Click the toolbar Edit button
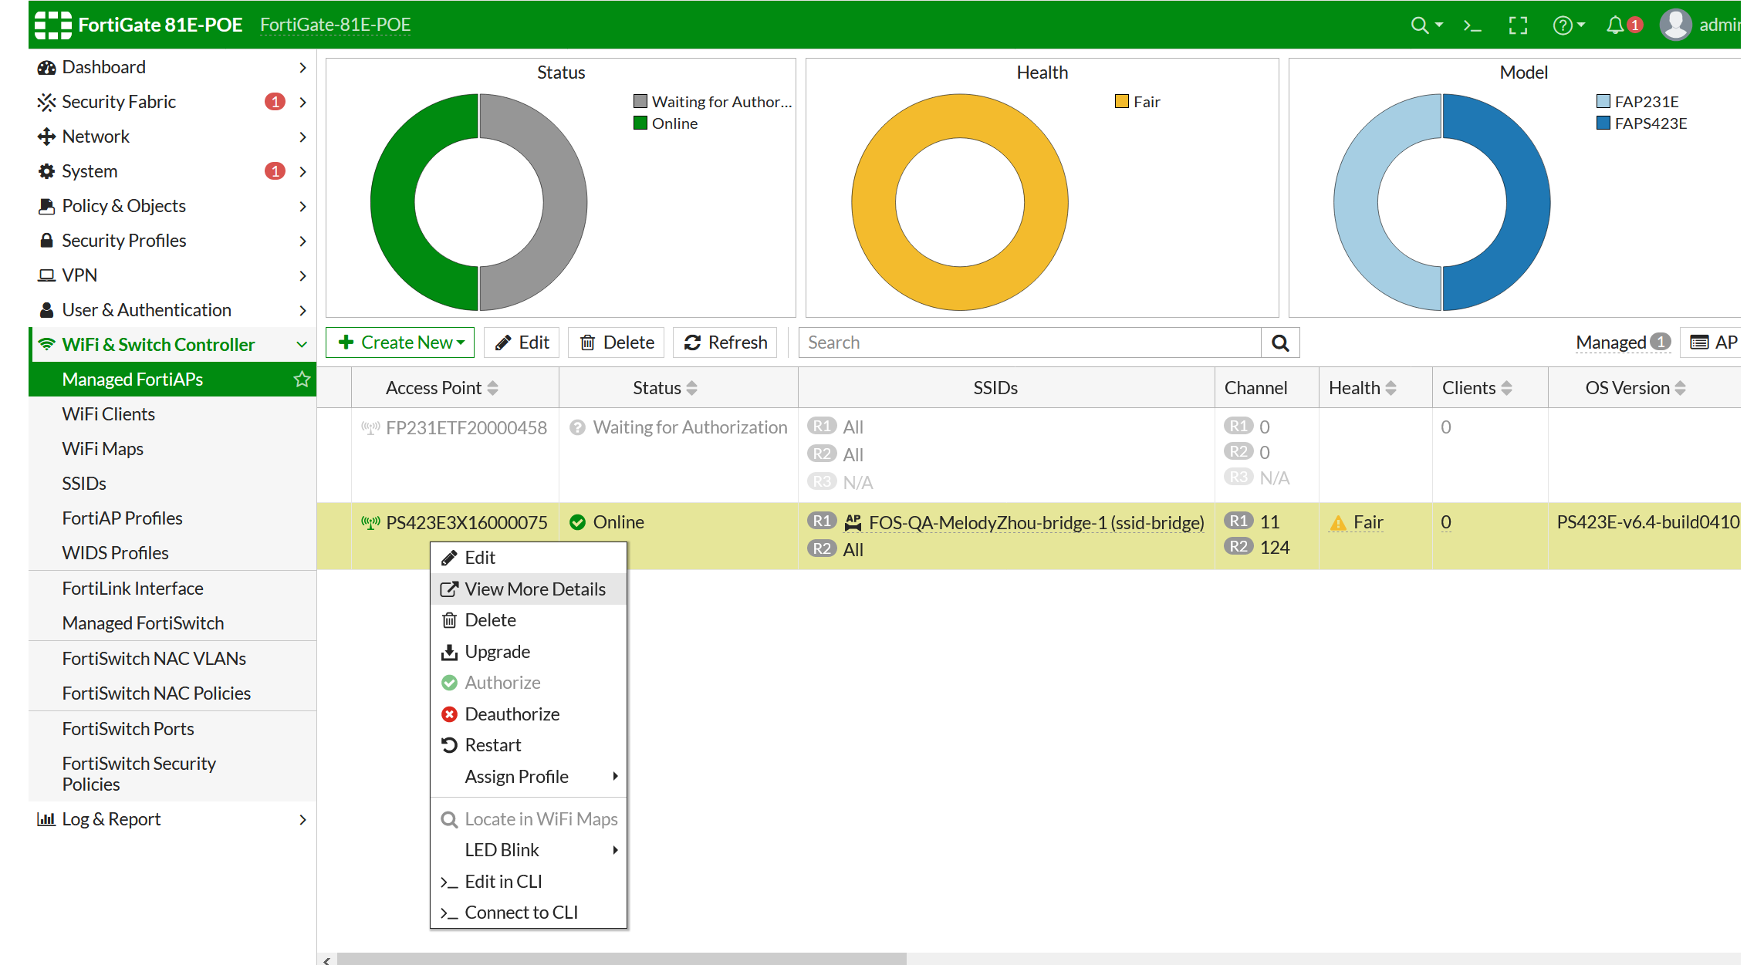Viewport: 1747px width, 965px height. pos(522,342)
